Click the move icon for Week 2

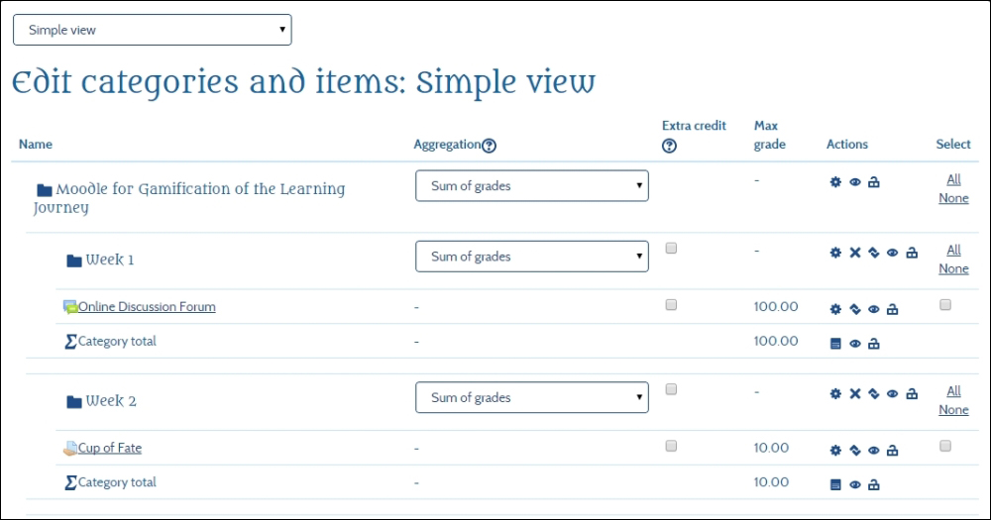point(873,394)
